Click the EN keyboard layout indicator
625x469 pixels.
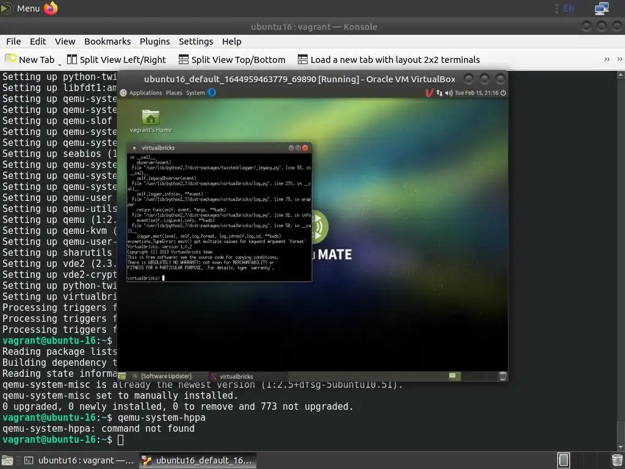point(568,9)
